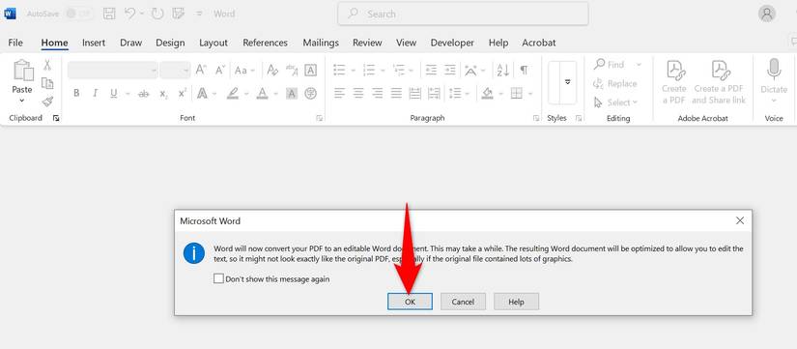Open the font name combo box
The image size is (797, 349).
pos(113,71)
